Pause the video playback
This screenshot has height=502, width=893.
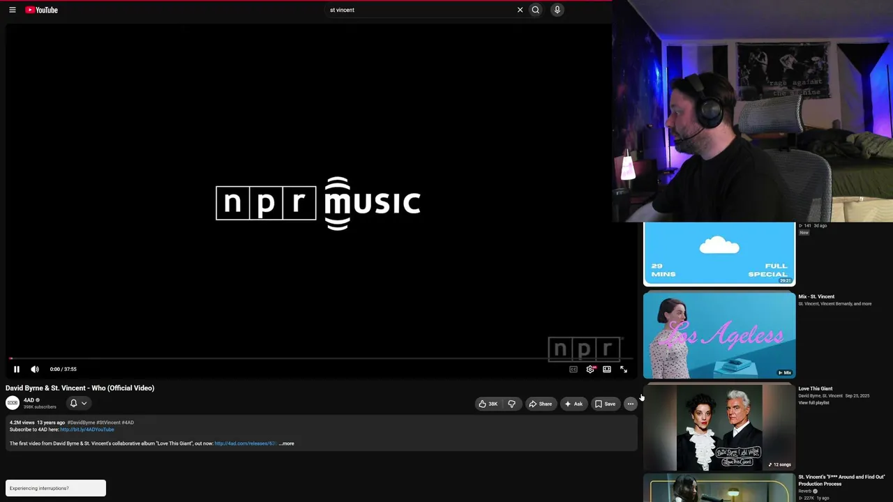(x=17, y=370)
